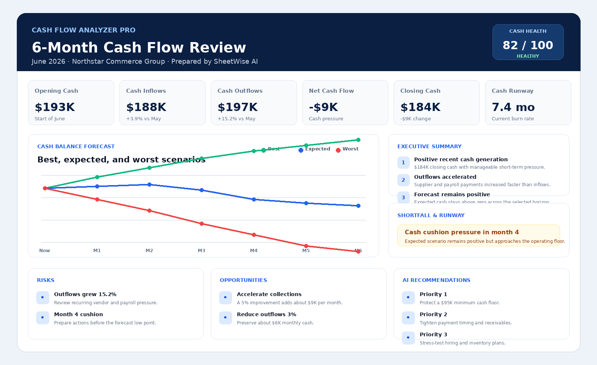Click +15.2% vs May under Cash Outflows

click(237, 119)
